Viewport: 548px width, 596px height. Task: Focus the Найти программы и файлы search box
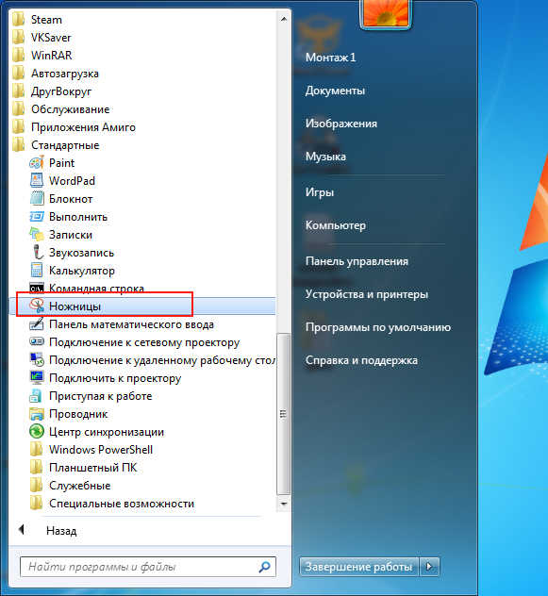click(x=148, y=567)
